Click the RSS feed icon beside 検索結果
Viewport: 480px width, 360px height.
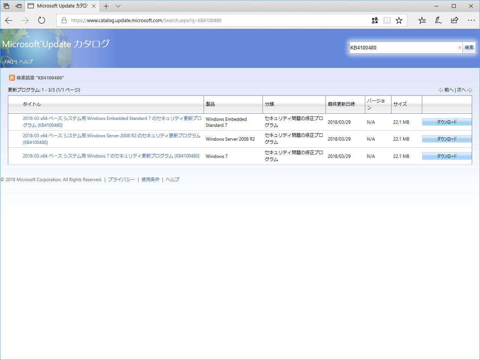click(12, 78)
